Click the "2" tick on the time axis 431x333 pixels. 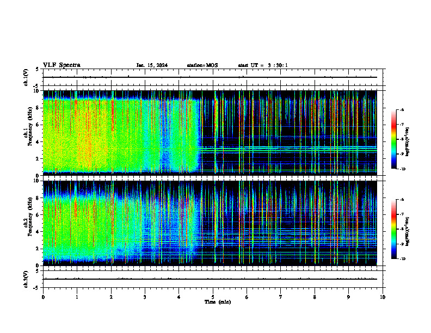(x=111, y=297)
